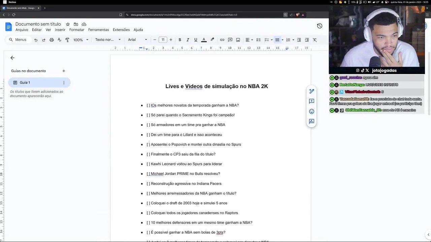Viewport: 431px width, 242px height.
Task: Click the Google Docs home icon
Action: (8, 27)
